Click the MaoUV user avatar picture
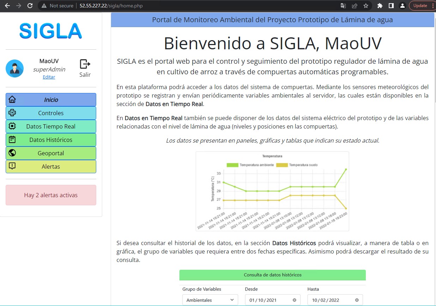The height and width of the screenshot is (306, 436). pos(14,68)
